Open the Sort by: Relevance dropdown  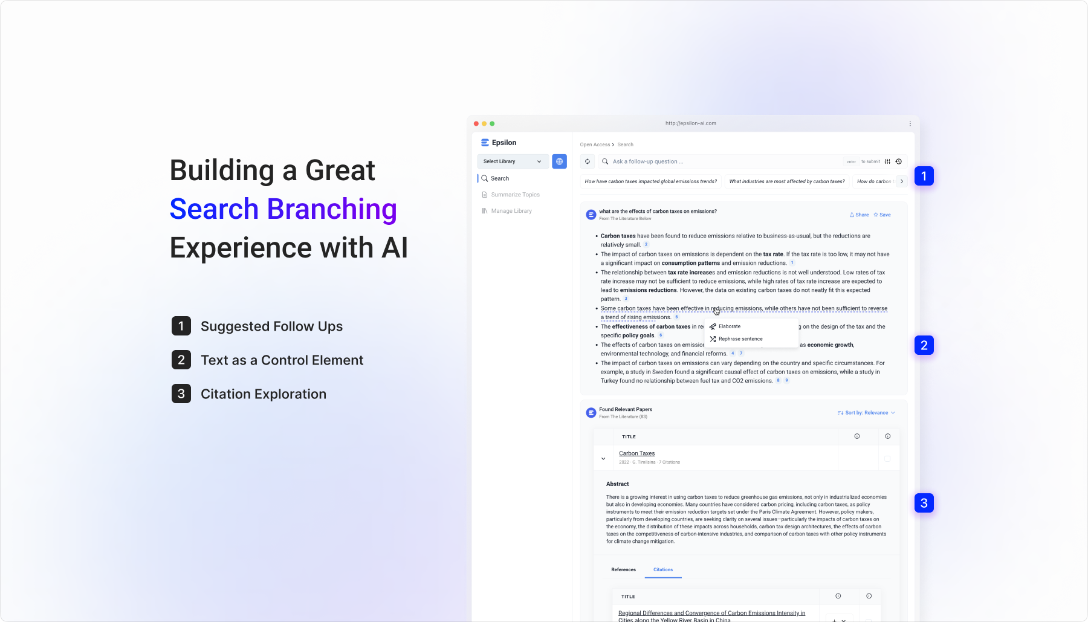point(866,413)
